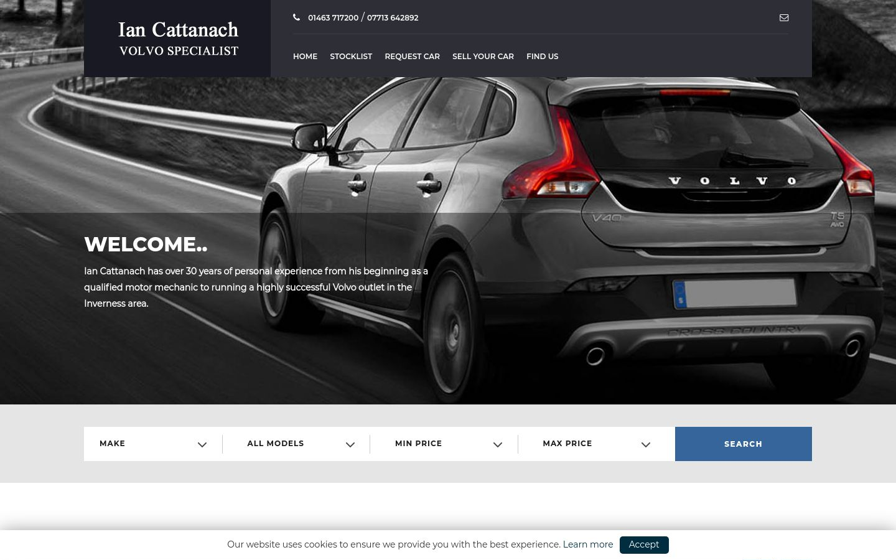Open the Find Us page
This screenshot has height=560, width=896.
click(x=542, y=56)
